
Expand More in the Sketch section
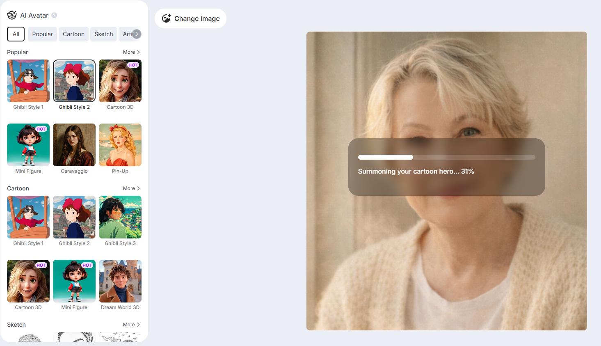point(131,325)
